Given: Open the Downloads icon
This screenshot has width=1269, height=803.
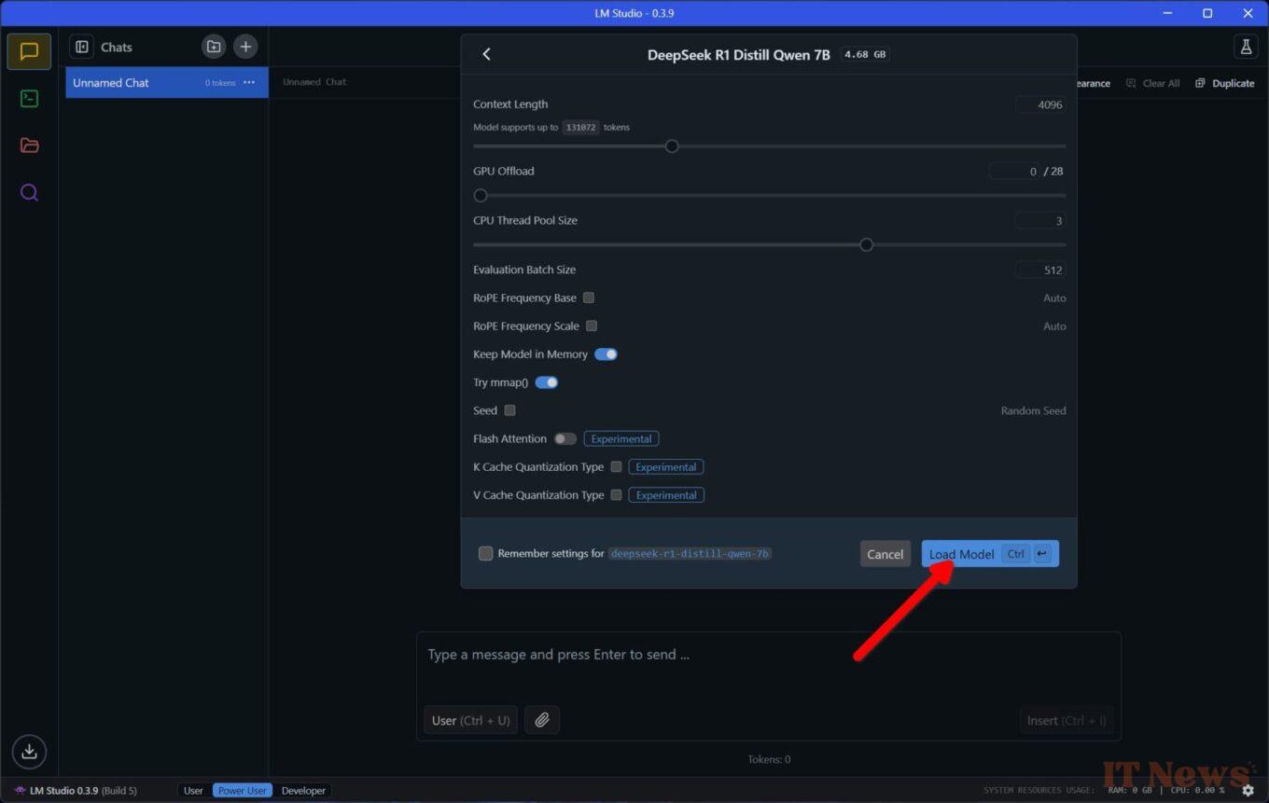Looking at the screenshot, I should coord(29,751).
